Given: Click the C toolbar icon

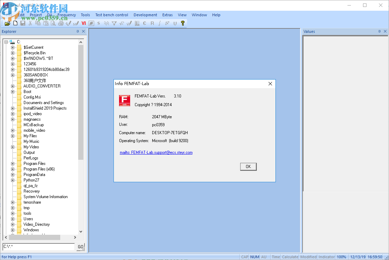Looking at the screenshot, I should 145,23.
